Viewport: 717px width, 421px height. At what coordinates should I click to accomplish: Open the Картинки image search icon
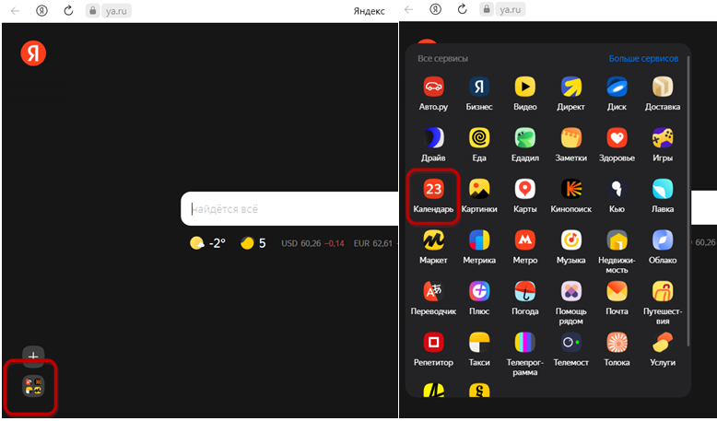click(x=479, y=189)
